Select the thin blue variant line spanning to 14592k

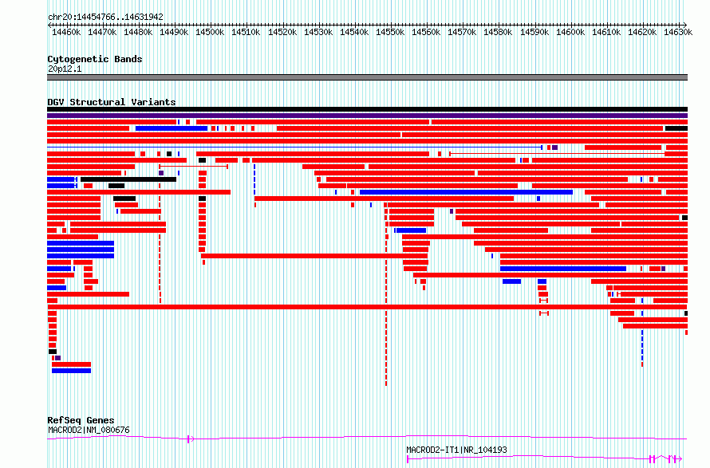[295, 147]
